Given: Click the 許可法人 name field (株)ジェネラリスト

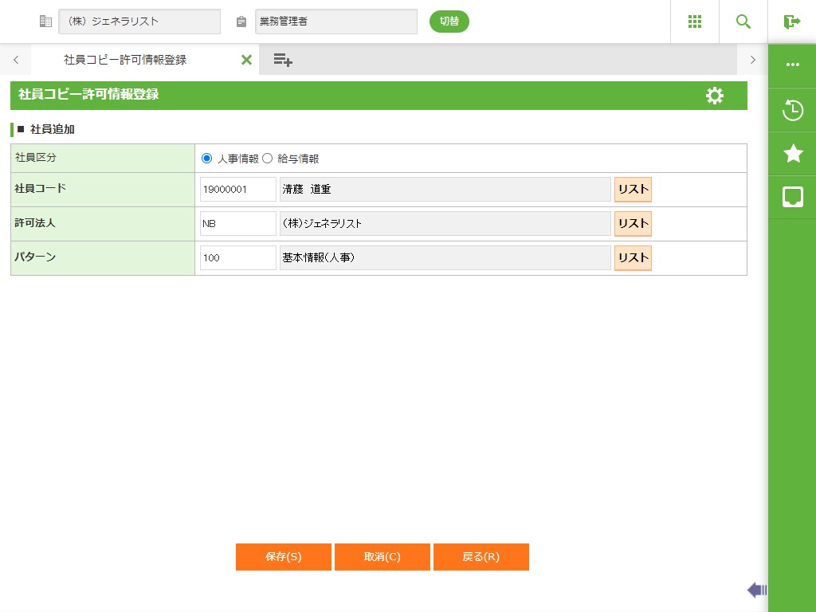Looking at the screenshot, I should point(445,224).
